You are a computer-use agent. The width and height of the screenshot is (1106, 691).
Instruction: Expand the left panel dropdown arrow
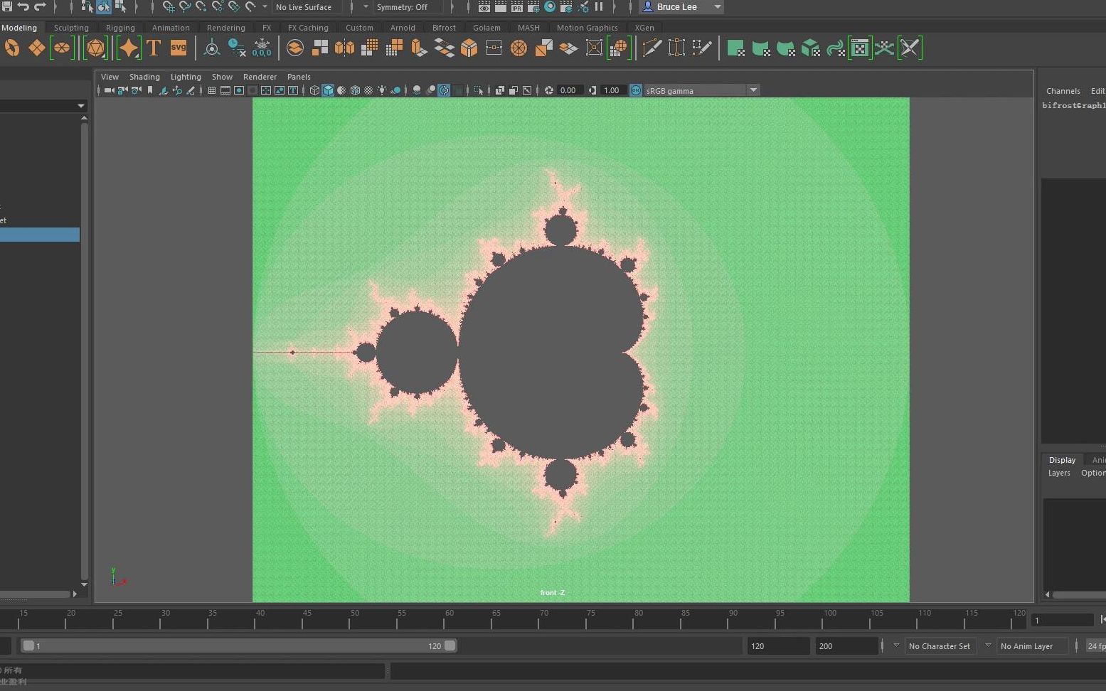click(81, 106)
